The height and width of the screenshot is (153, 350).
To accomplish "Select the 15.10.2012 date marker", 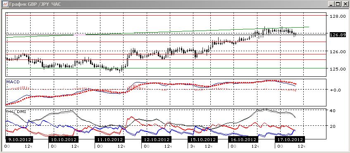I will click(202, 140).
